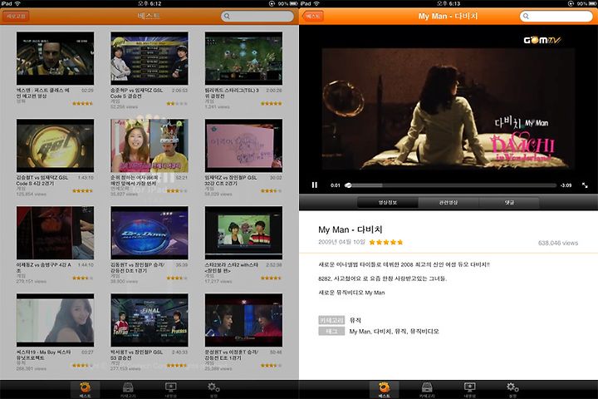Open the 카테고리 icon in right screen's bottom bar
Image resolution: width=598 pixels, height=399 pixels.
(427, 390)
